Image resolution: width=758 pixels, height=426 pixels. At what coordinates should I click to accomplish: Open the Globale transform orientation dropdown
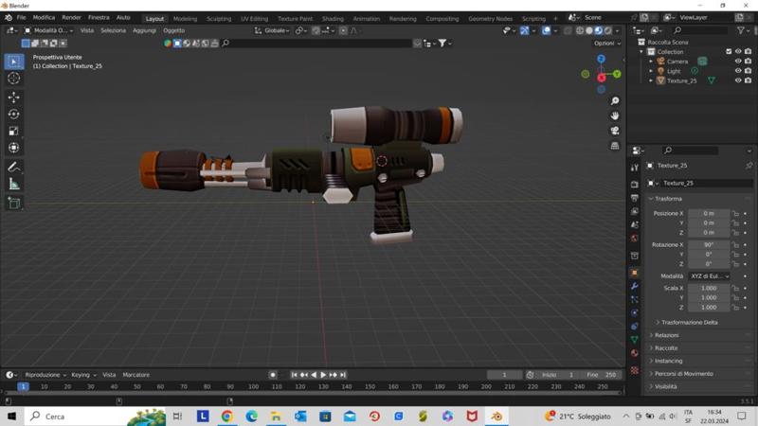coord(272,30)
